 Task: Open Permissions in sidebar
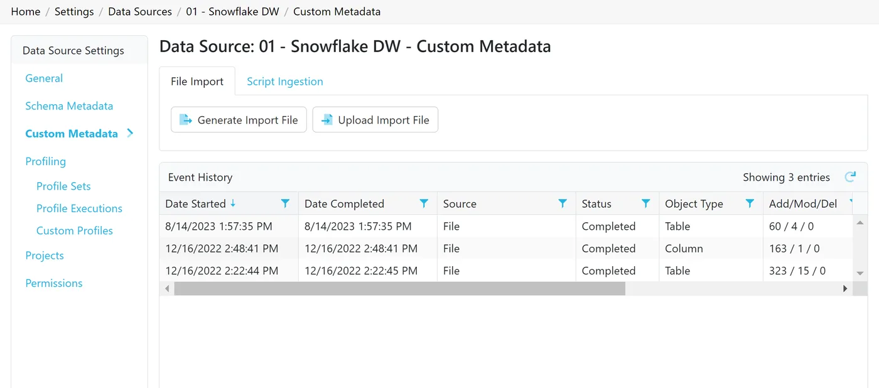[x=54, y=283]
